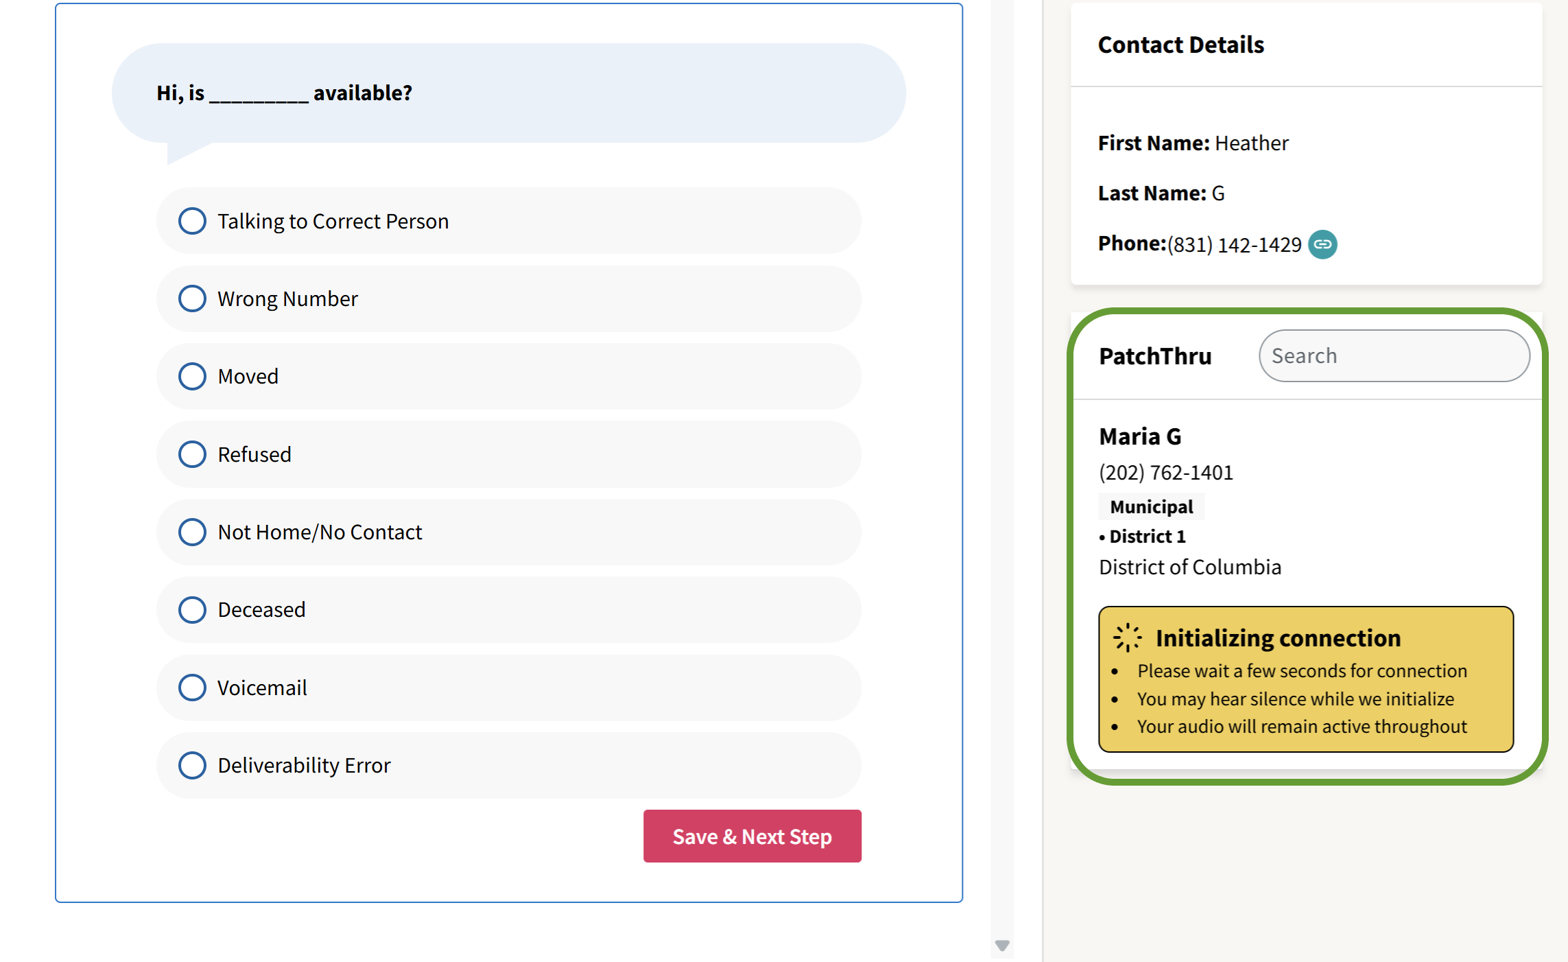Click the phone number link icon
This screenshot has width=1568, height=962.
click(1322, 244)
